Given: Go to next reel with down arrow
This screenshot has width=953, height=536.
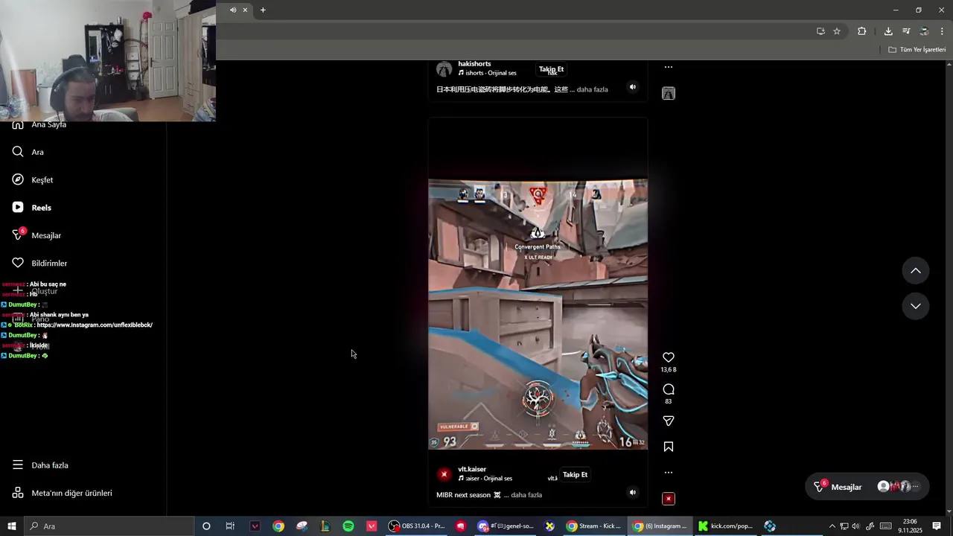Looking at the screenshot, I should (x=916, y=306).
